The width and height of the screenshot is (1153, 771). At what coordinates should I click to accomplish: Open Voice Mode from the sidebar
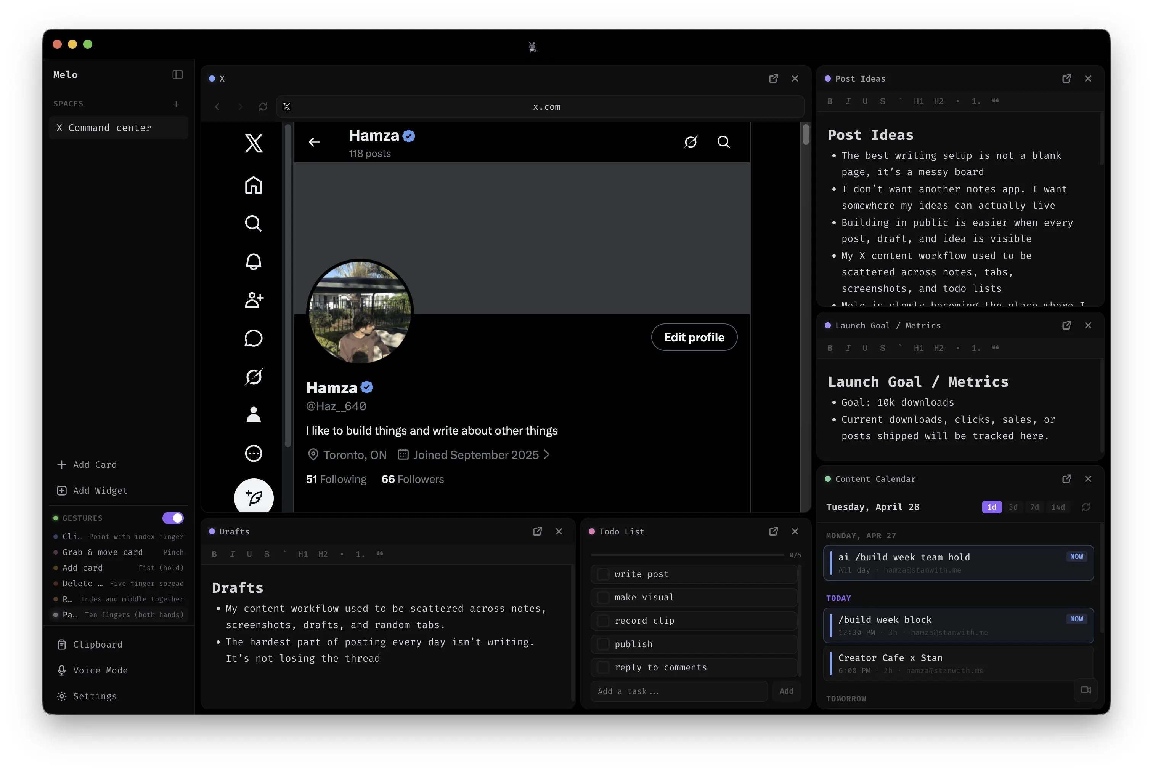(x=92, y=671)
